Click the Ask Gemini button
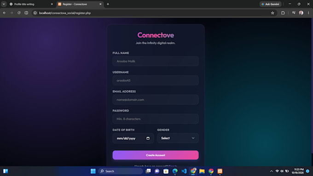The image size is (313, 176). [x=270, y=4]
